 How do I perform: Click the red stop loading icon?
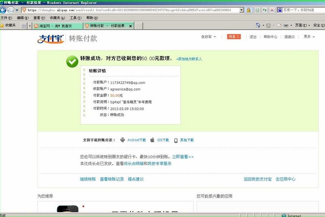click(x=272, y=10)
